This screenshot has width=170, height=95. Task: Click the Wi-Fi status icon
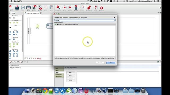[x=108, y=1]
